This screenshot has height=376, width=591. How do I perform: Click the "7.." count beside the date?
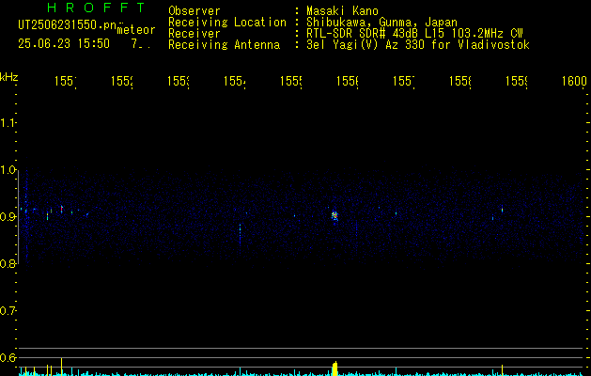[141, 44]
